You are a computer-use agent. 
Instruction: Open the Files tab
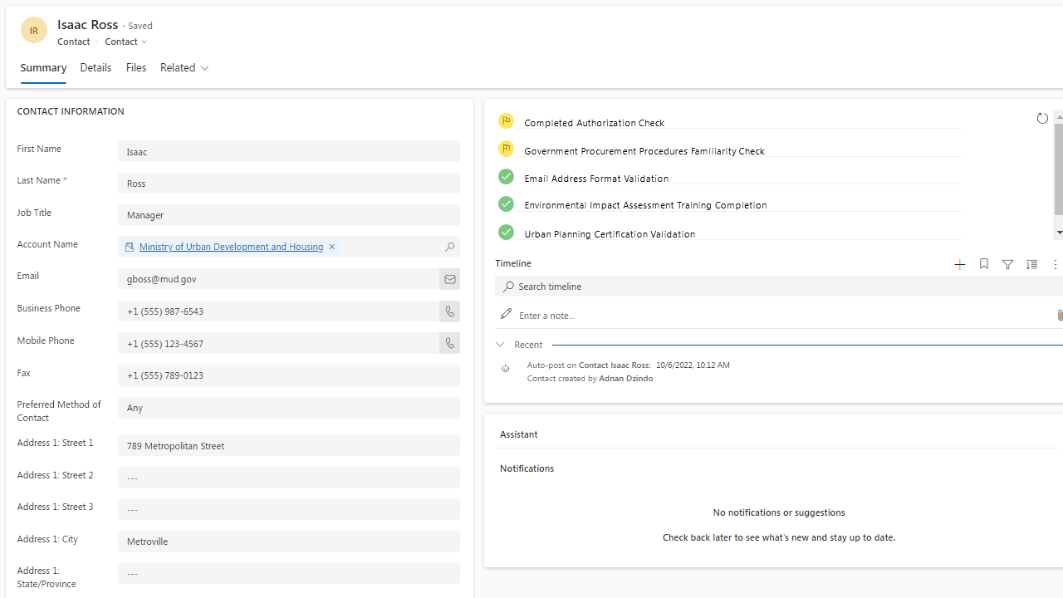coord(136,68)
